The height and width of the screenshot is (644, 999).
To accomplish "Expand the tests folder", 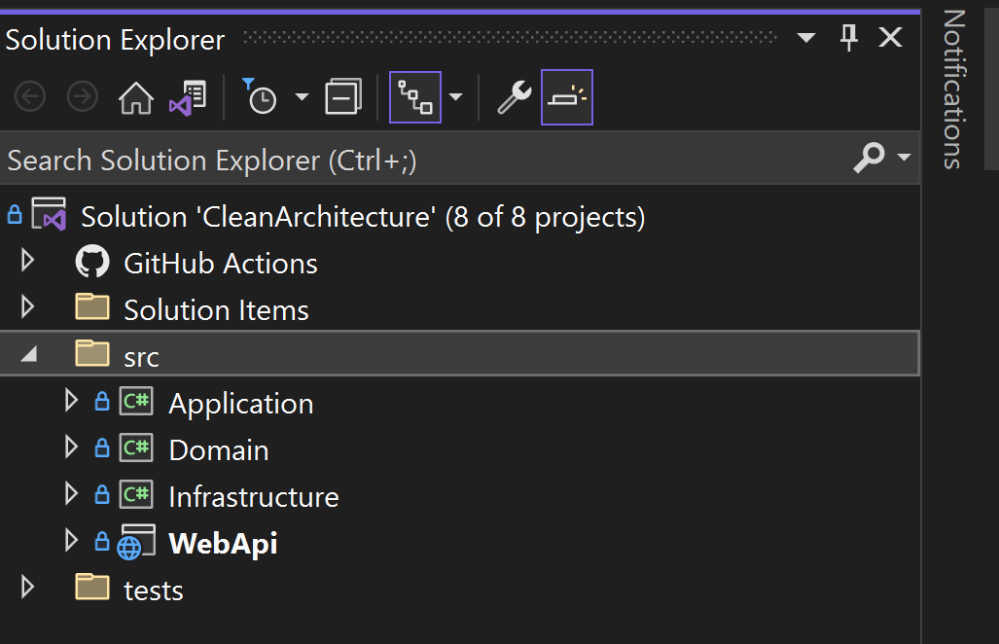I will (27, 588).
